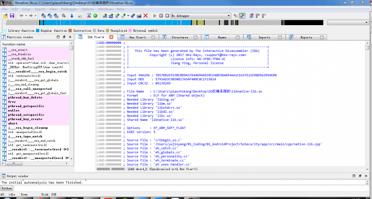Click the red X delete icon

point(145,16)
